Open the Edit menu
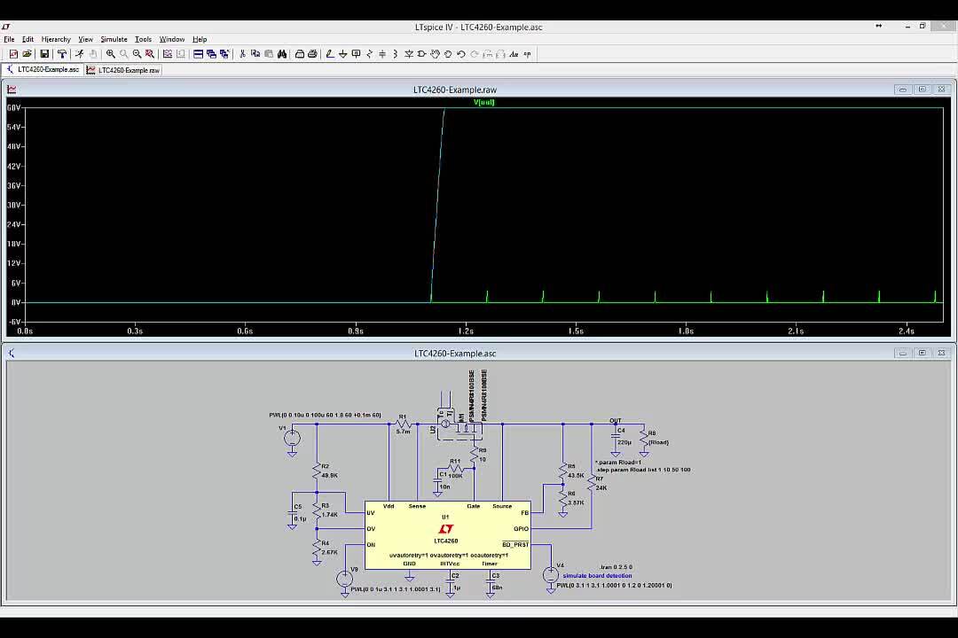 click(27, 39)
